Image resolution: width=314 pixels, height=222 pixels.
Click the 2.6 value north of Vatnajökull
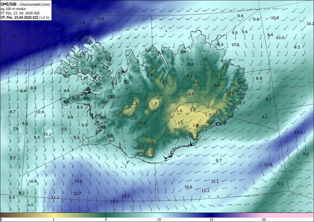pyautogui.click(x=192, y=94)
